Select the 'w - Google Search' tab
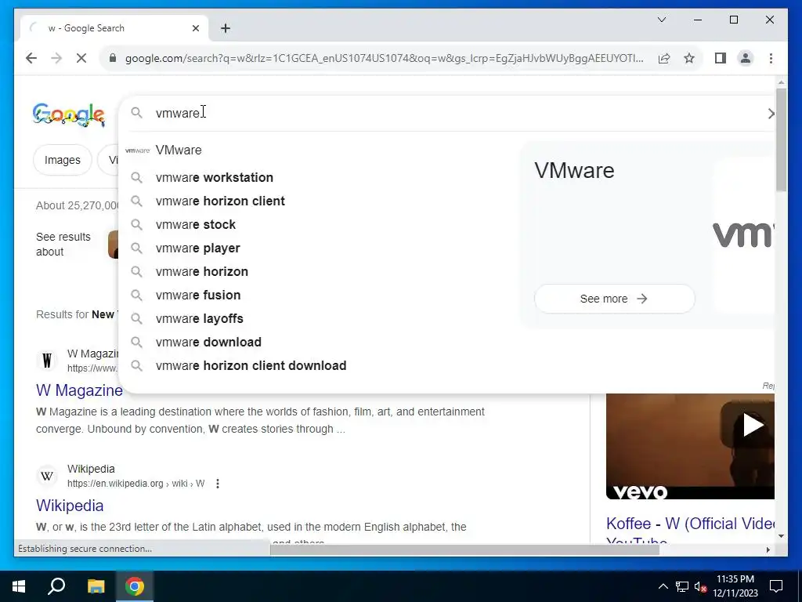802x602 pixels. click(x=114, y=28)
